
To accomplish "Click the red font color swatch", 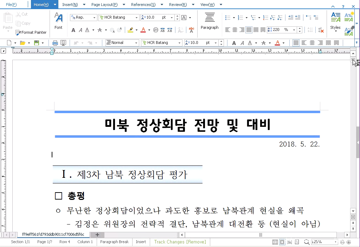I will coord(143,30).
